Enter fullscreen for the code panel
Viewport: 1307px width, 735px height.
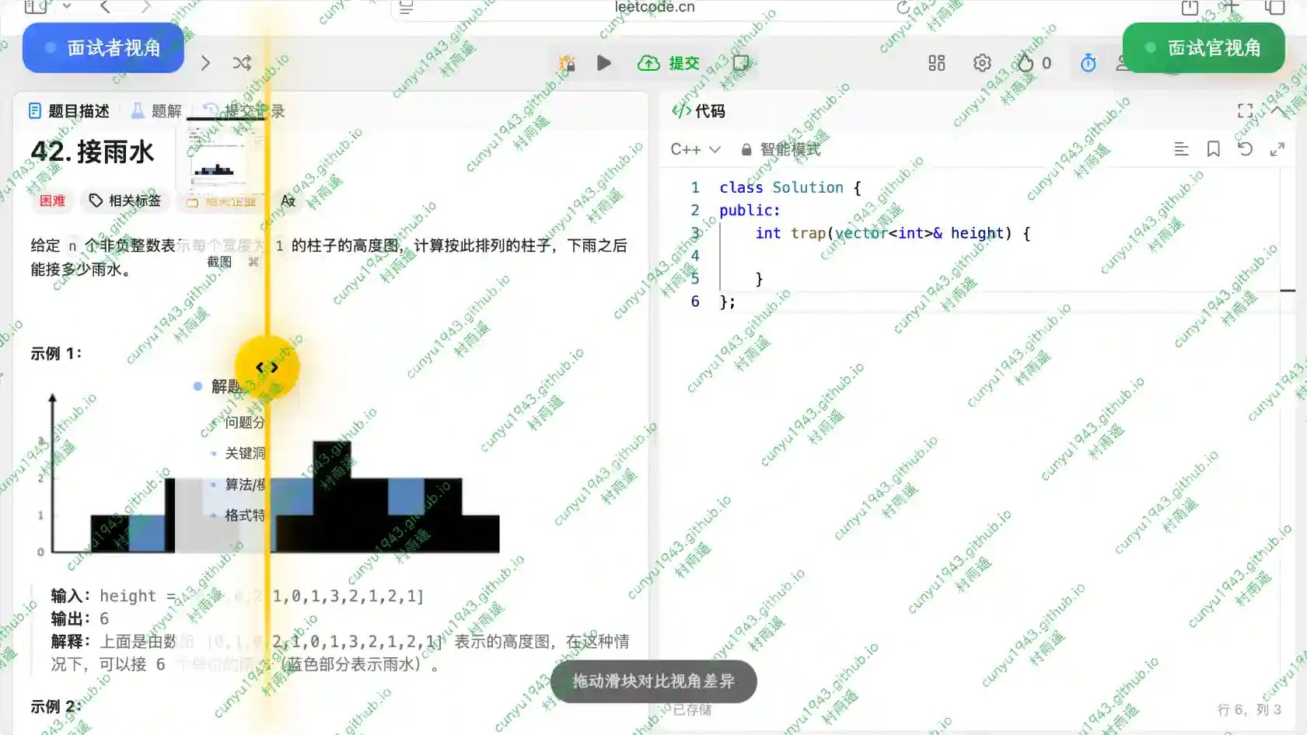1246,111
